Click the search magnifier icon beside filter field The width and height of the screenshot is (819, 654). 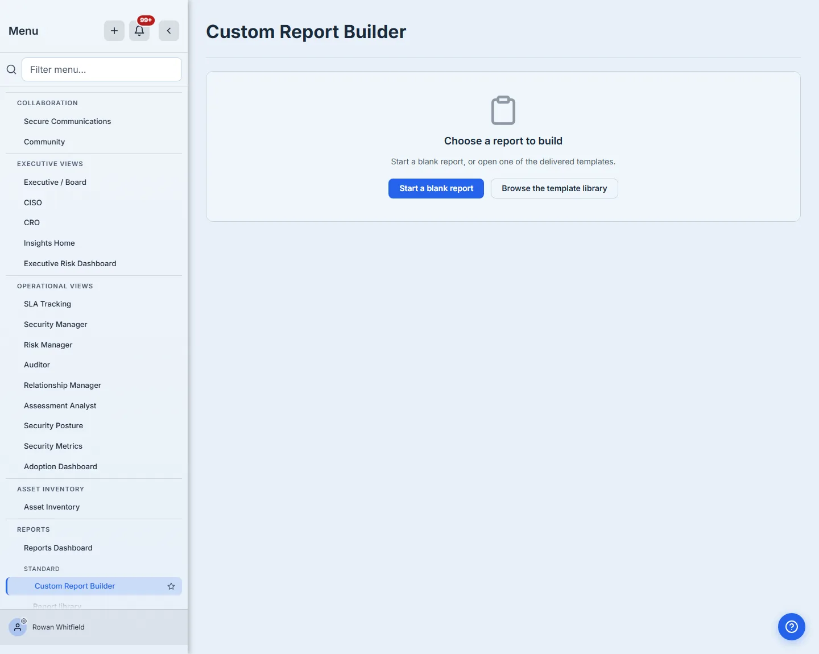click(11, 69)
